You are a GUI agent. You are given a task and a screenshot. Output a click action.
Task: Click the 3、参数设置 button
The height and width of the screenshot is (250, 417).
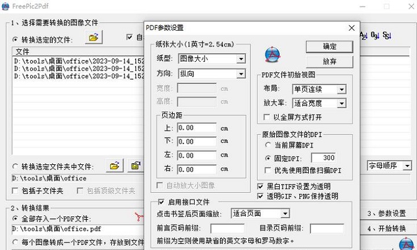click(x=386, y=214)
